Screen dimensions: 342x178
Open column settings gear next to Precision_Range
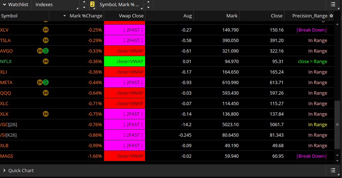pos(331,16)
